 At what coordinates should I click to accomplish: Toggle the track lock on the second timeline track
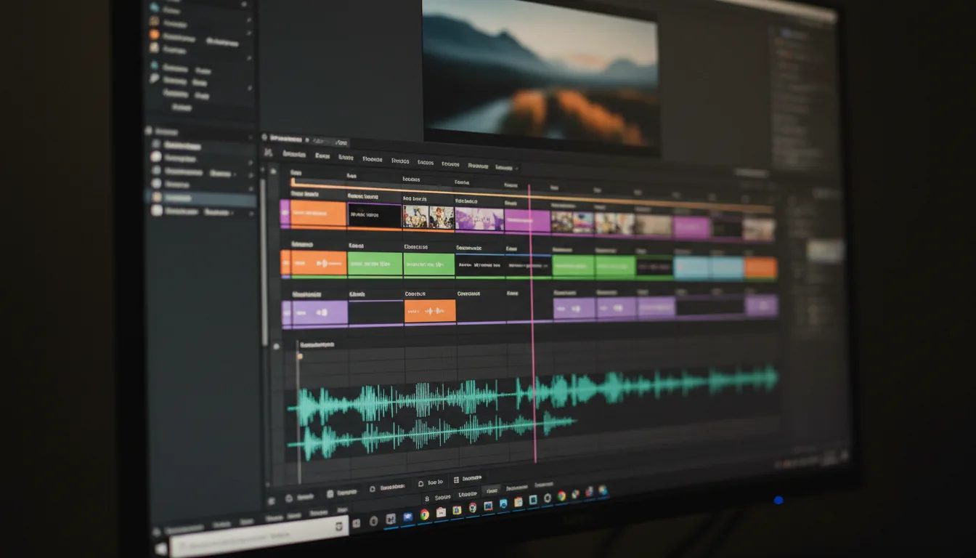(285, 263)
